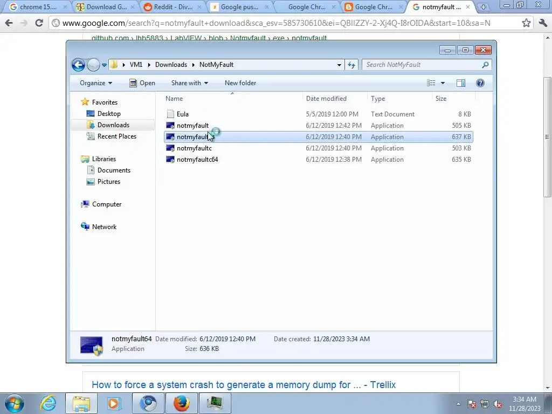Open the view options dropdown arrow
Screen dimensions: 552x414
click(x=443, y=83)
